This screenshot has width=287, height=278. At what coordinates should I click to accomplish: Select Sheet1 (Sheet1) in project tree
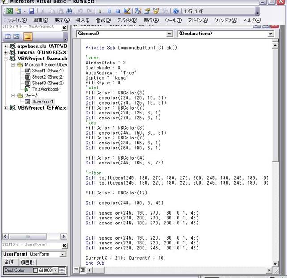pos(48,71)
